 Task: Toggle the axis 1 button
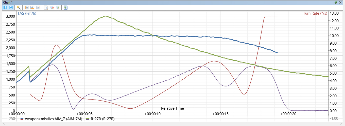(6, 8)
